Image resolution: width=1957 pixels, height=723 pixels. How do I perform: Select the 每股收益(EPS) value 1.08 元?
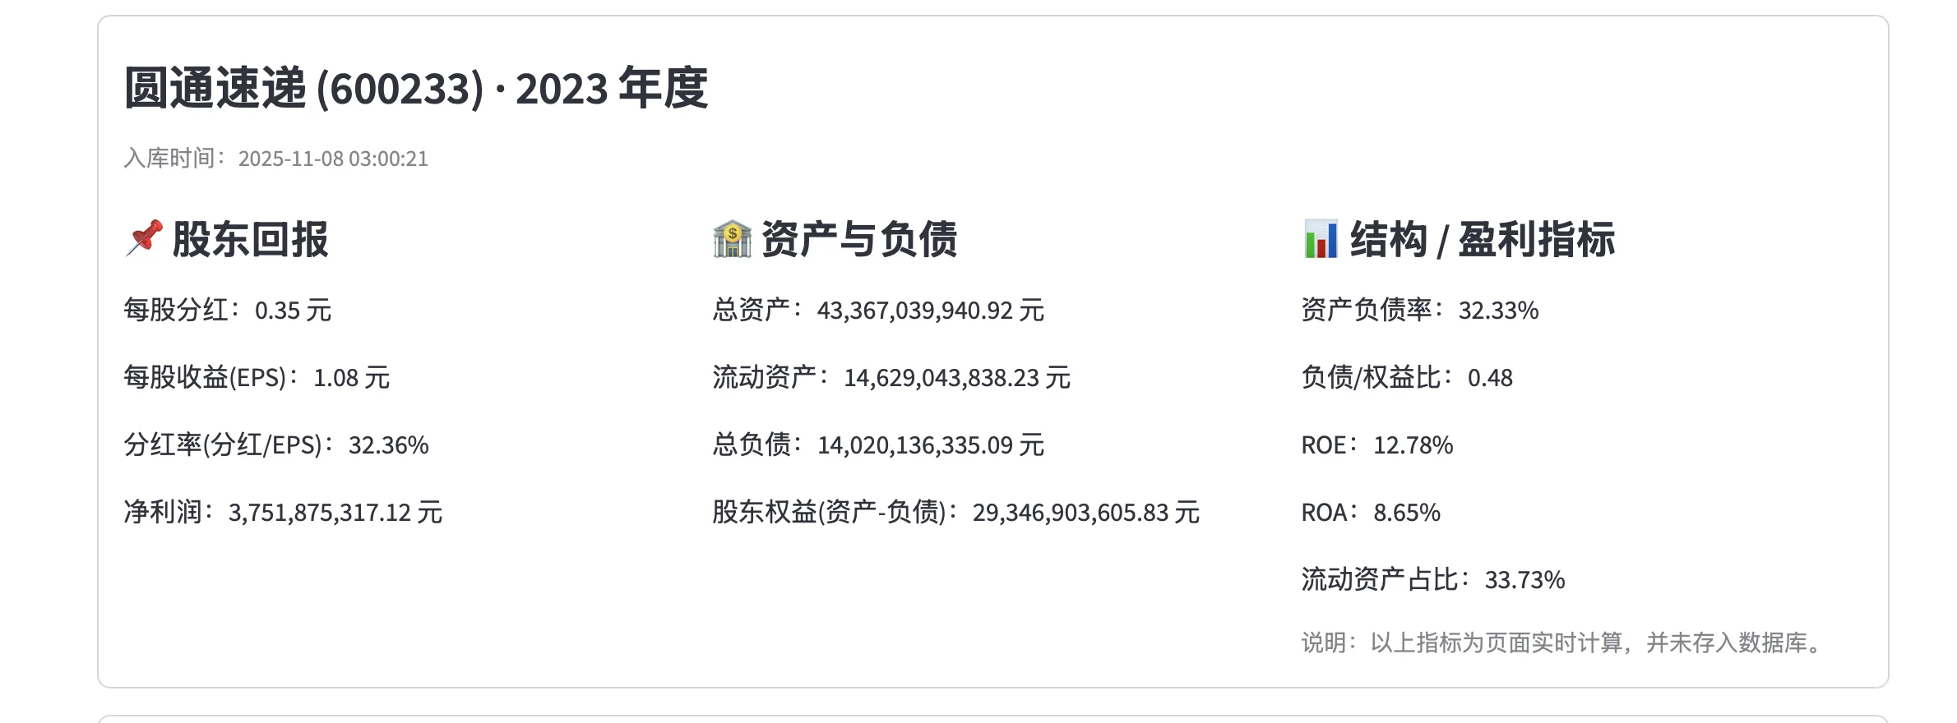[x=351, y=378]
